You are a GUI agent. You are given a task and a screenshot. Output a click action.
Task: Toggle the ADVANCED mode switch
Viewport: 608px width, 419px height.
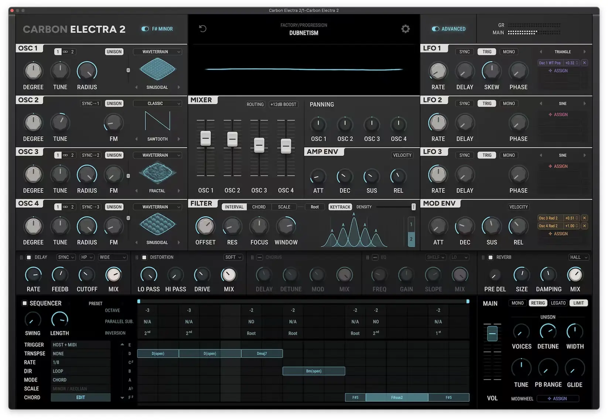[x=435, y=29]
